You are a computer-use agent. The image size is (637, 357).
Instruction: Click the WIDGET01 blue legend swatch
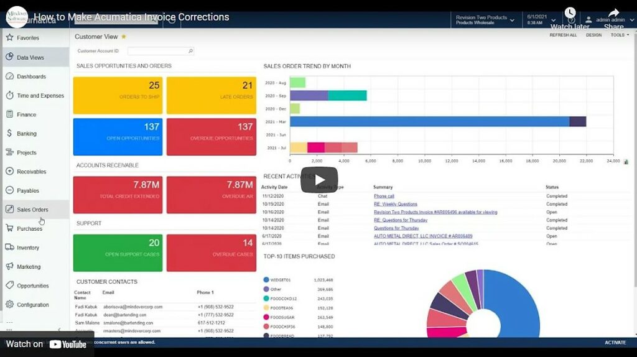pos(266,279)
